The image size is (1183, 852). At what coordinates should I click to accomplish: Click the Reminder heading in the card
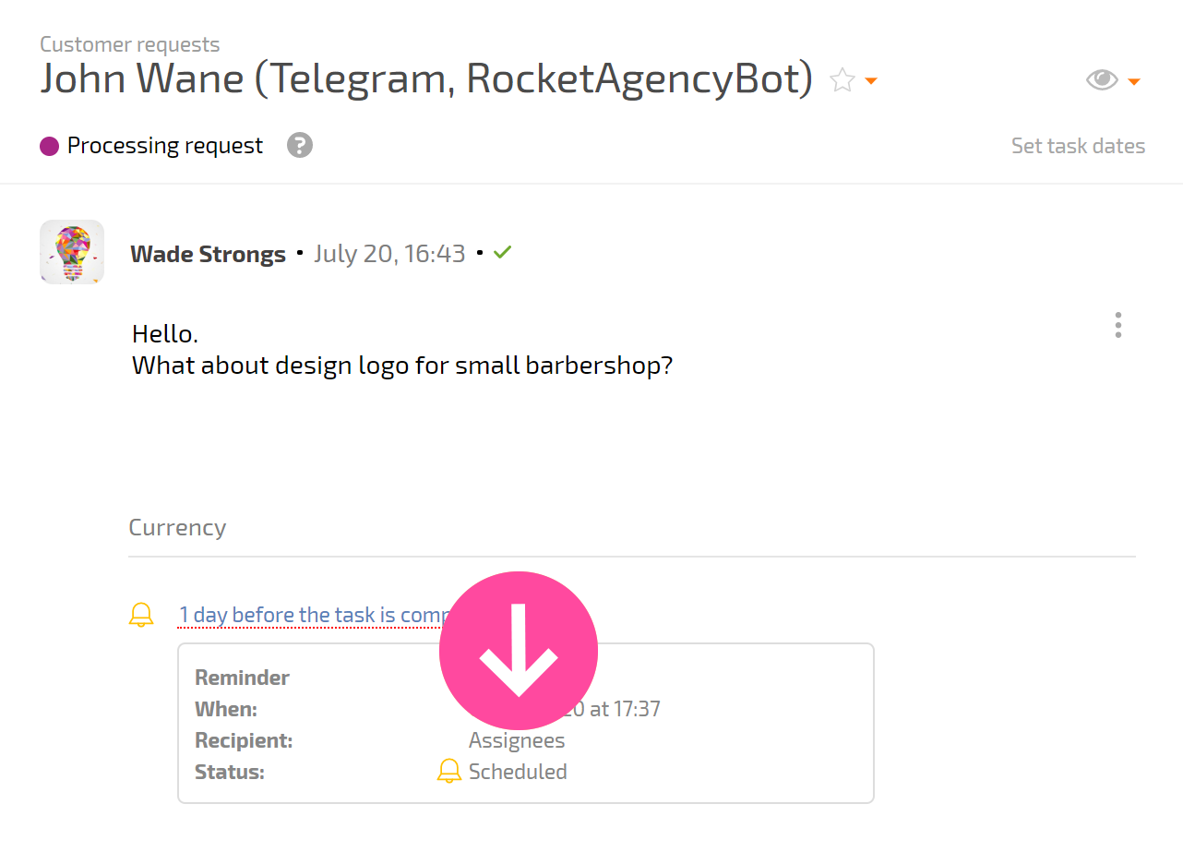coord(243,678)
